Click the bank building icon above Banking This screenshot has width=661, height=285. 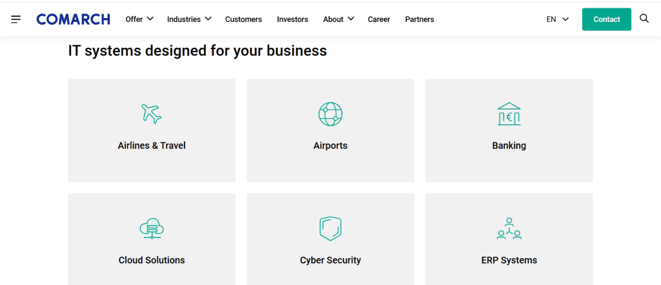click(x=509, y=113)
